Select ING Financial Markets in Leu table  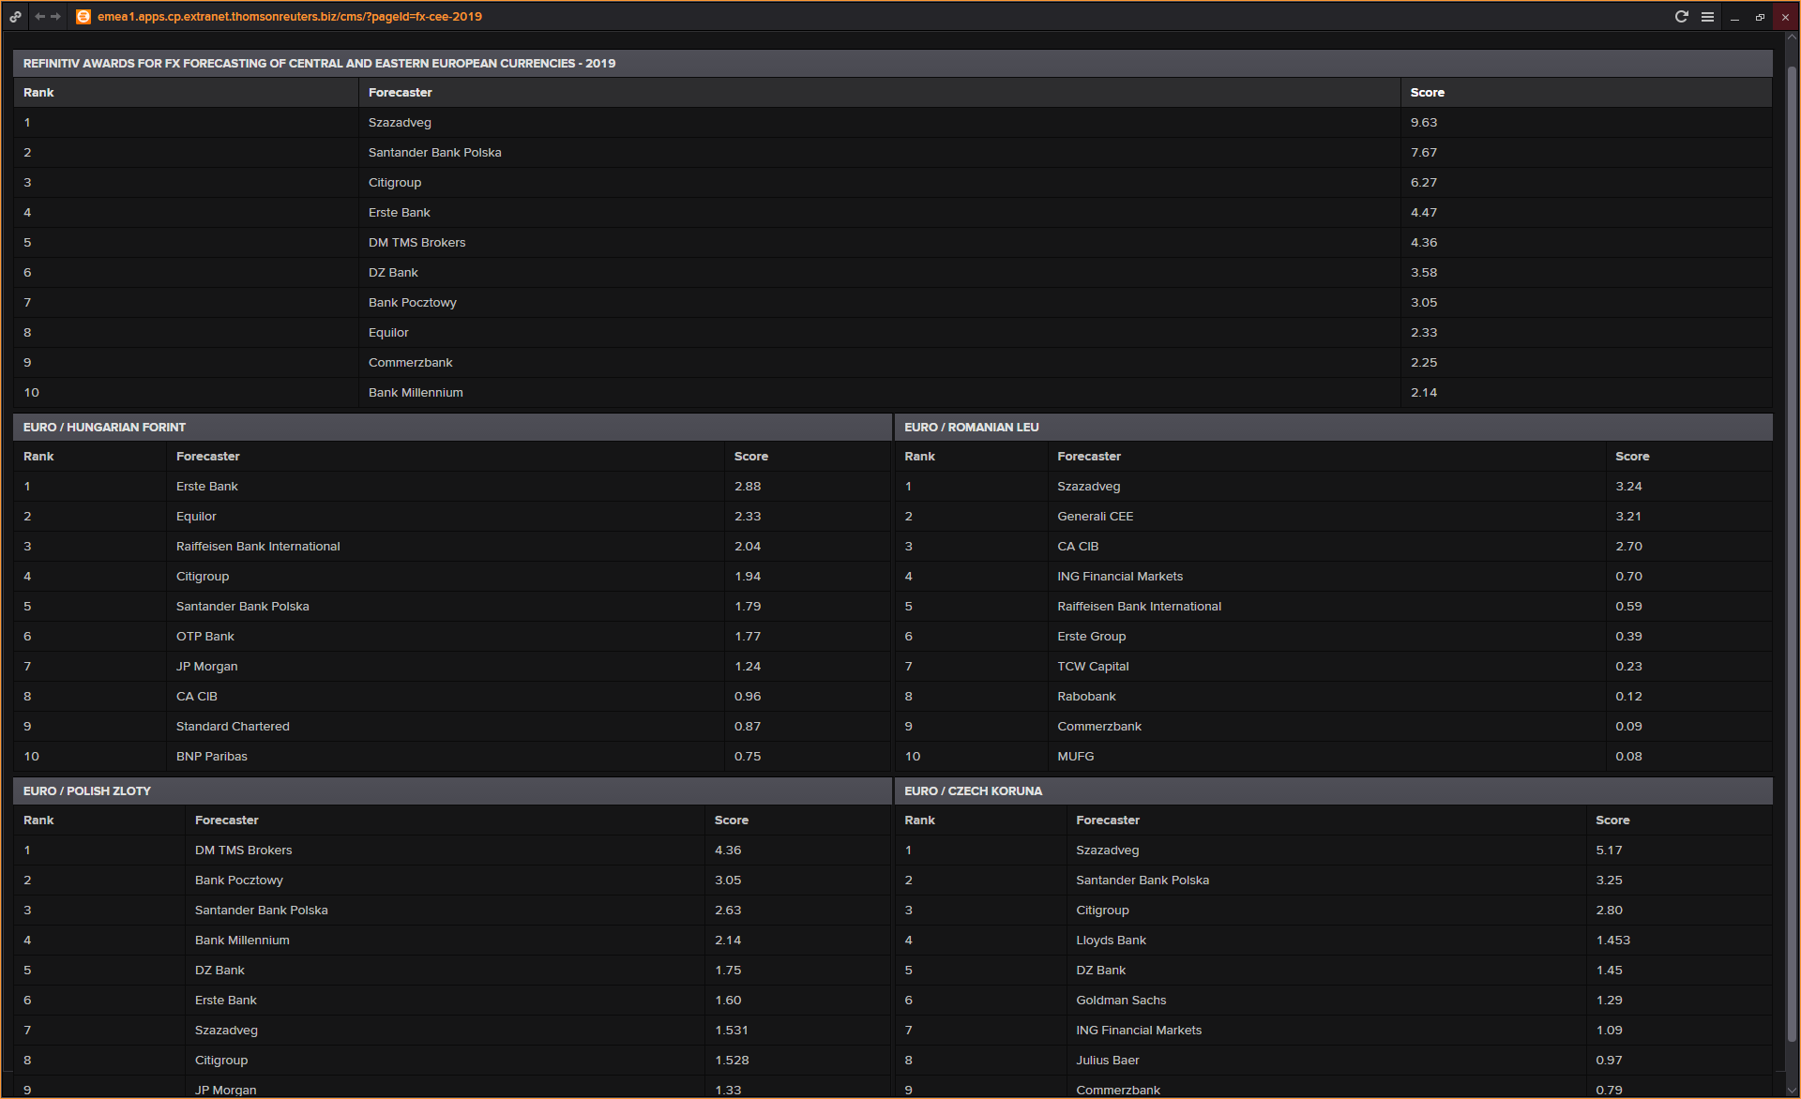point(1120,577)
